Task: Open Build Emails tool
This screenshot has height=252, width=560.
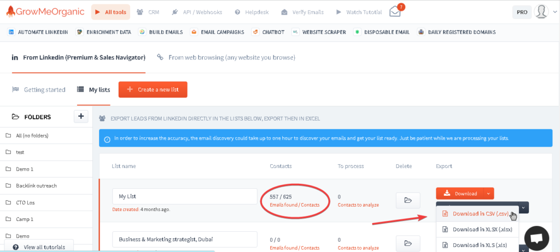Action: pos(161,32)
